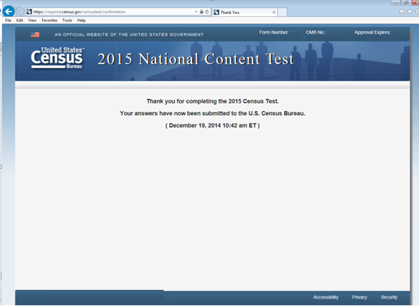Click the Favorites star icon
The height and width of the screenshot is (308, 419).
pyautogui.click(x=410, y=11)
